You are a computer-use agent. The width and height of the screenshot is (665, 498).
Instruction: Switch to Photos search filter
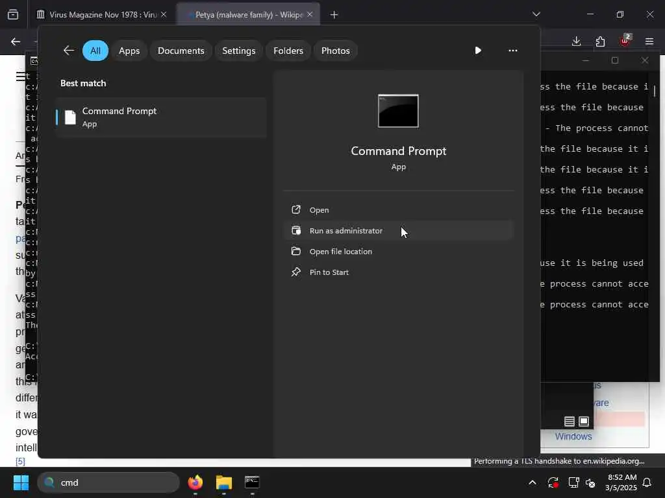pyautogui.click(x=336, y=51)
